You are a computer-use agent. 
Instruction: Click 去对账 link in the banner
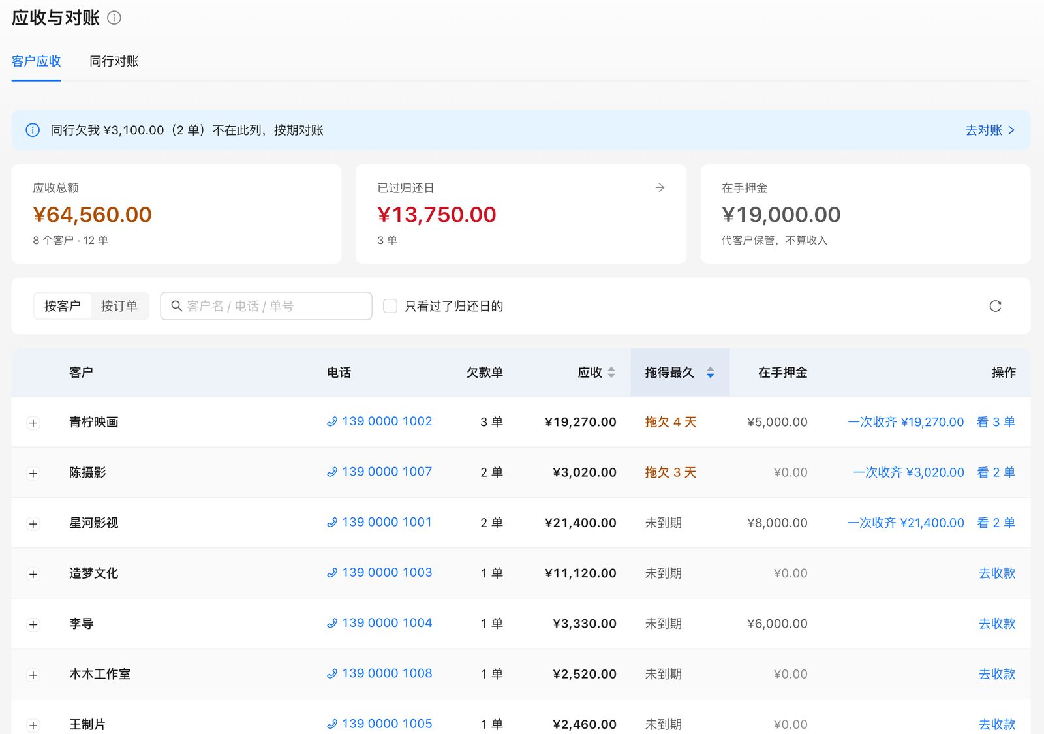coord(990,130)
